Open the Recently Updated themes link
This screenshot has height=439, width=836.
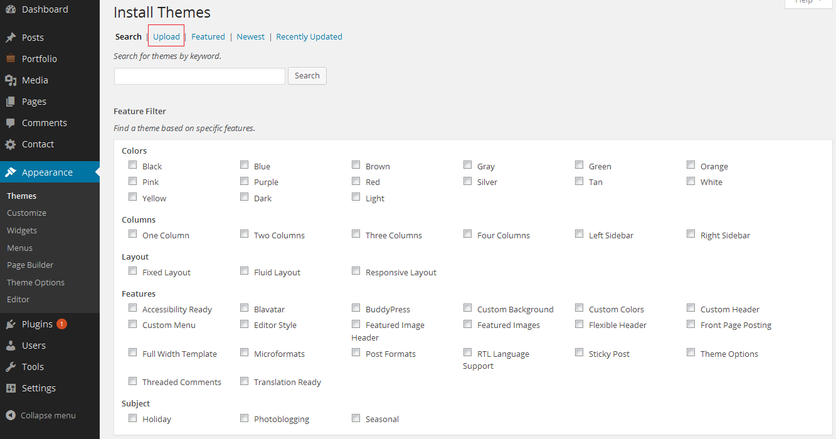click(309, 36)
